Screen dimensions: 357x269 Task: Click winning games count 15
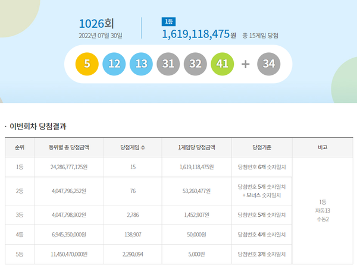(x=133, y=167)
